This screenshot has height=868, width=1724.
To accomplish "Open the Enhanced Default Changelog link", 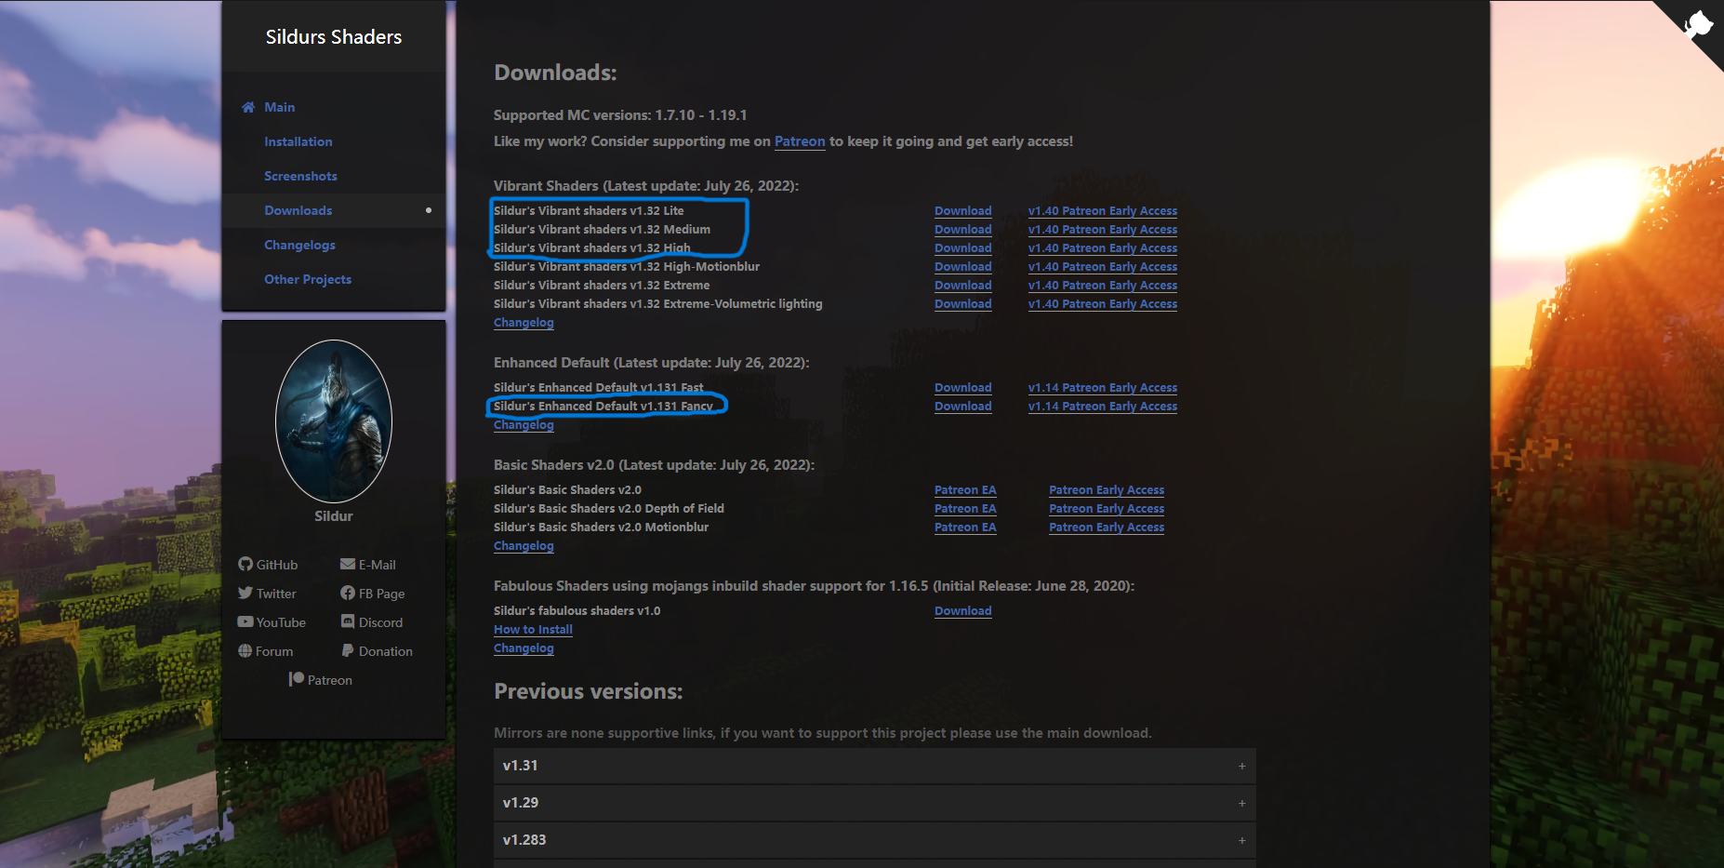I will [x=524, y=425].
